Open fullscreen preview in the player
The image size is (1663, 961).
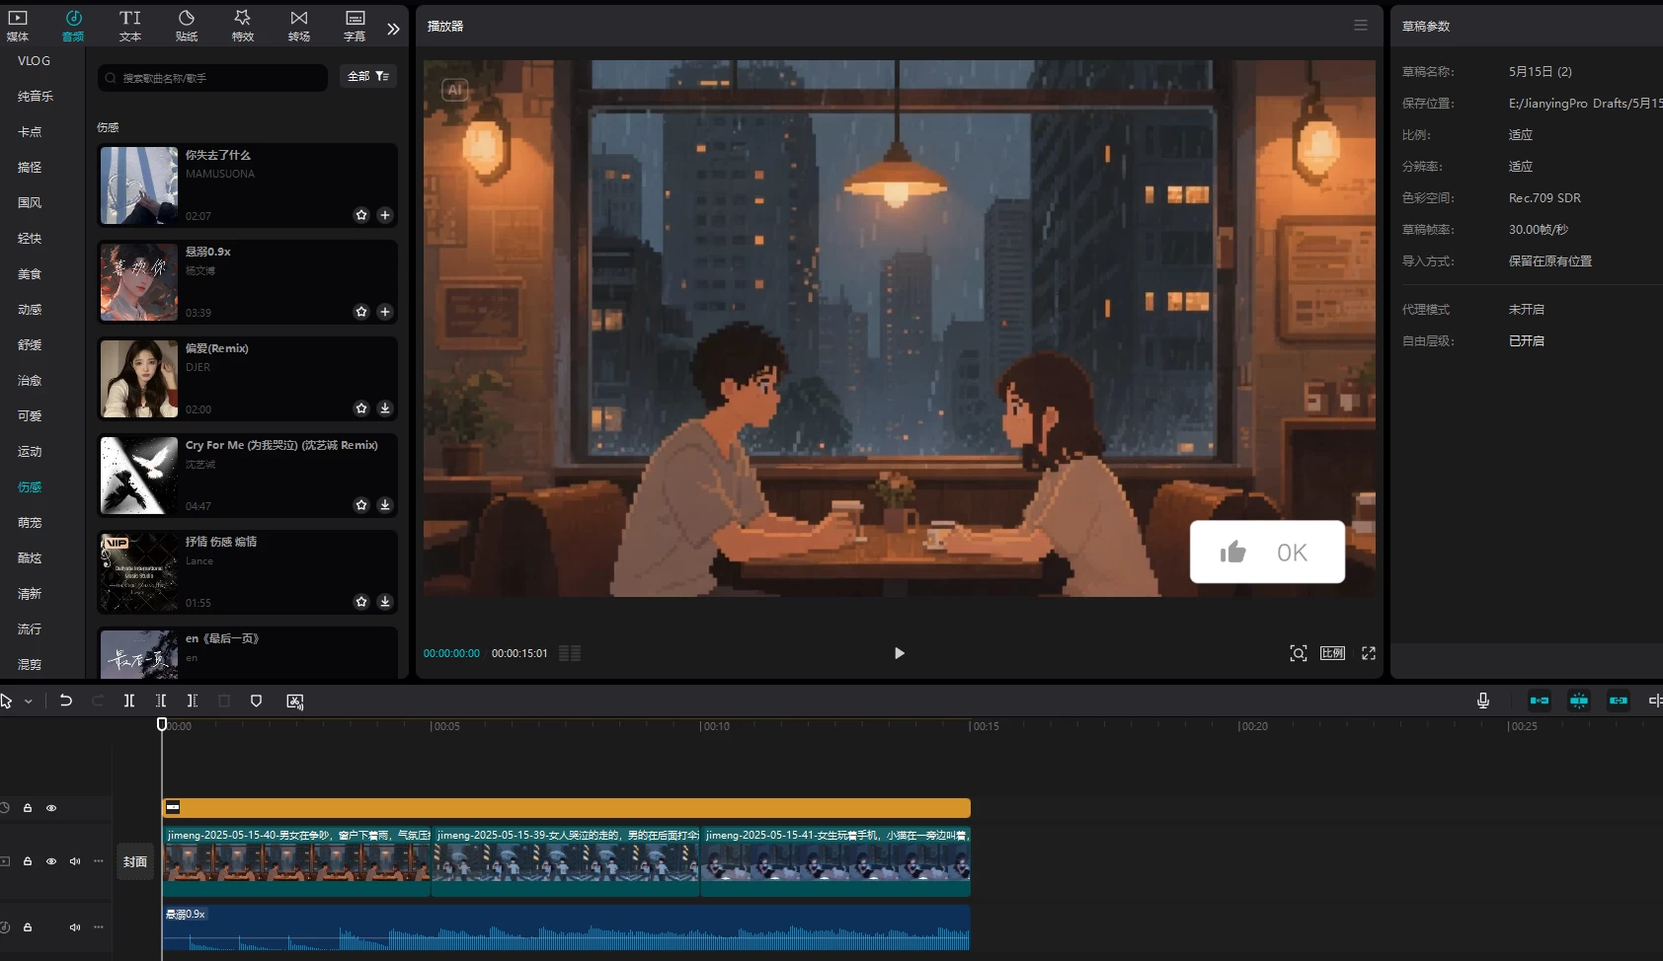pos(1369,653)
